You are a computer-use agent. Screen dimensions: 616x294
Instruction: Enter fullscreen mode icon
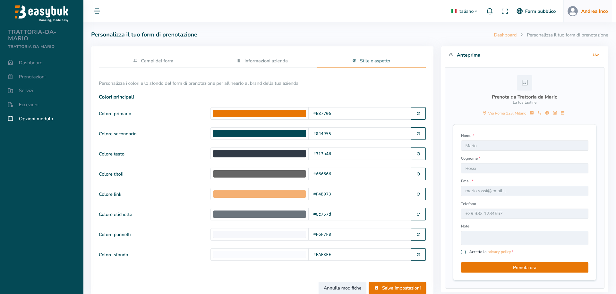coord(505,11)
